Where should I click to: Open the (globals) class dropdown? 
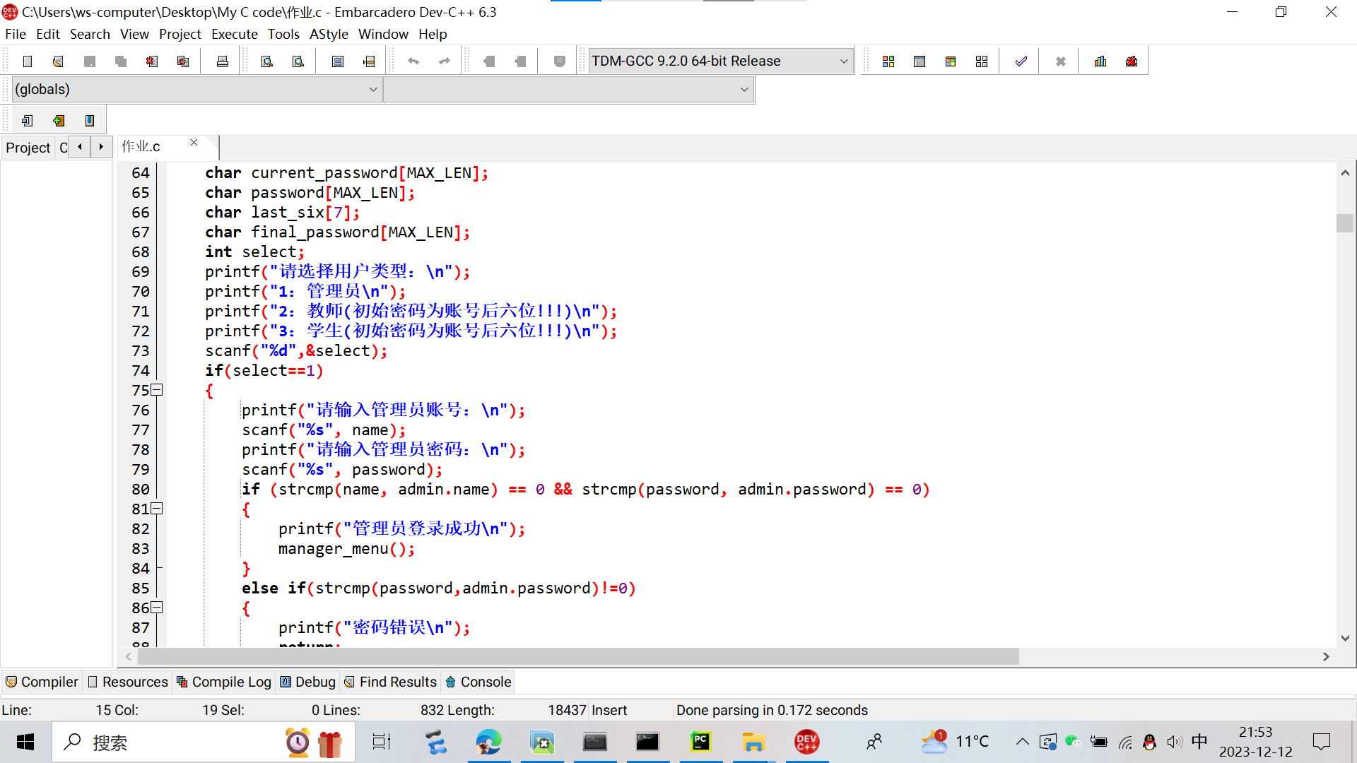pos(197,90)
